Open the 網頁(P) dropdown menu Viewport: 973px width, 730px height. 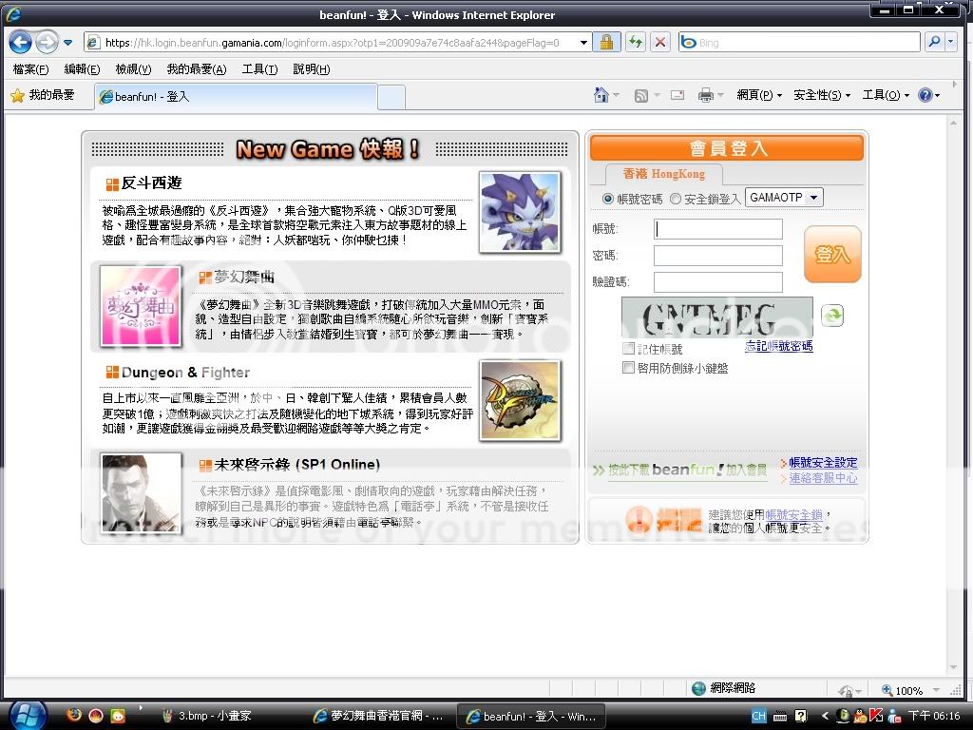coord(759,95)
